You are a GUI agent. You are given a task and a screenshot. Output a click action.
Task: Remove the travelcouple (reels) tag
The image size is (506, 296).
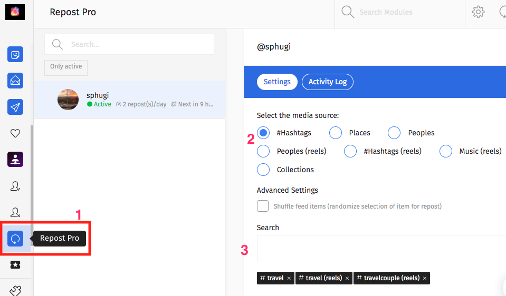(x=425, y=278)
